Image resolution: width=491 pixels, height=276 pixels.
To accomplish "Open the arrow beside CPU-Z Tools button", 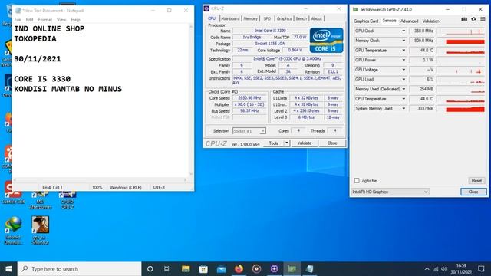I will click(286, 143).
